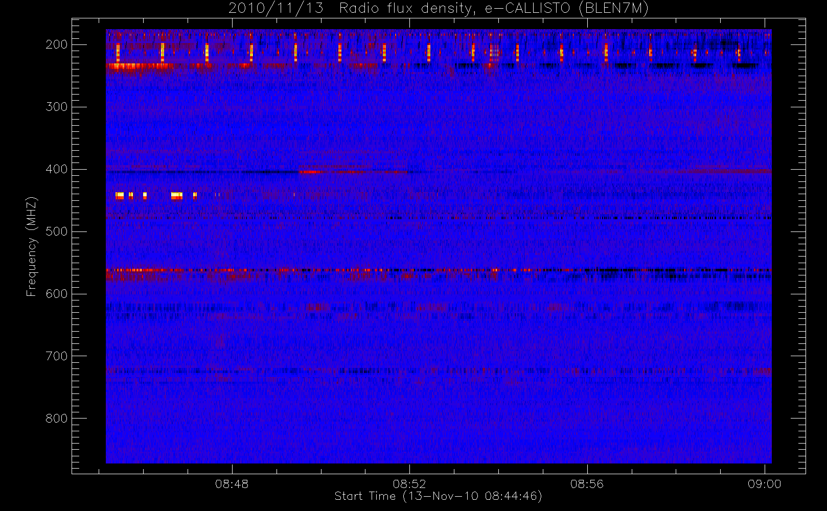827x511 pixels.
Task: Click the 'Start Time (13-Nov-10 08:44:46)' x-axis label
Action: [438, 496]
